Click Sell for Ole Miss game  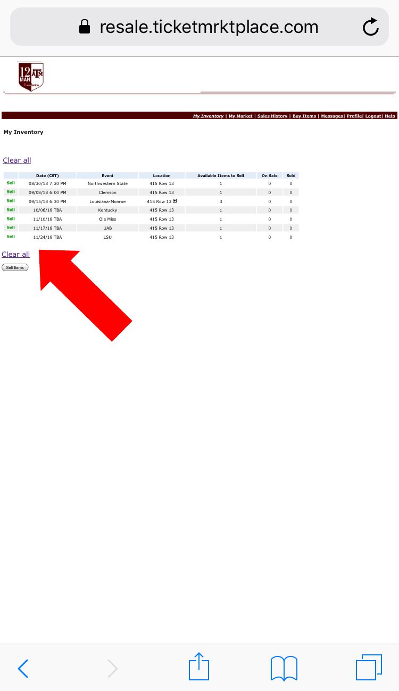pos(11,218)
